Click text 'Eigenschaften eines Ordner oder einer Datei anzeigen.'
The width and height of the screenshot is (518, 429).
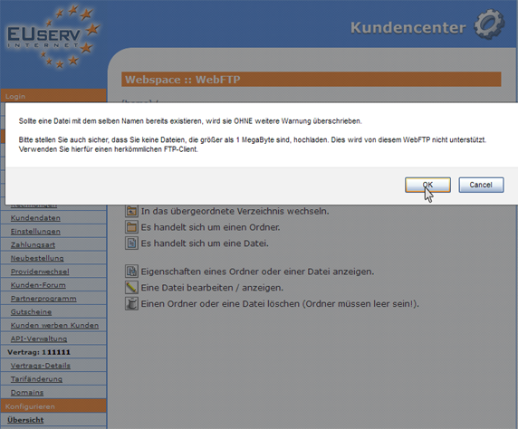(x=257, y=272)
